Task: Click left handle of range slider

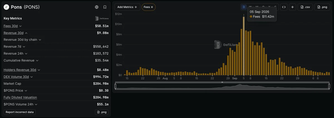Action: click(116, 86)
